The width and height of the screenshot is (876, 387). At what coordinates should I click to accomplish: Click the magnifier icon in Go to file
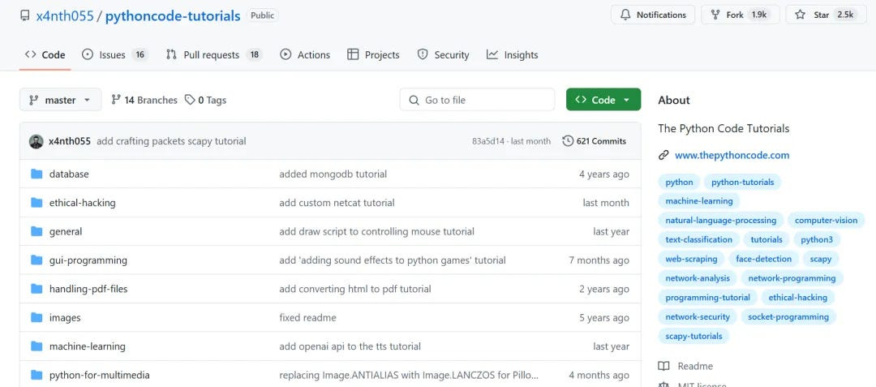pos(414,101)
